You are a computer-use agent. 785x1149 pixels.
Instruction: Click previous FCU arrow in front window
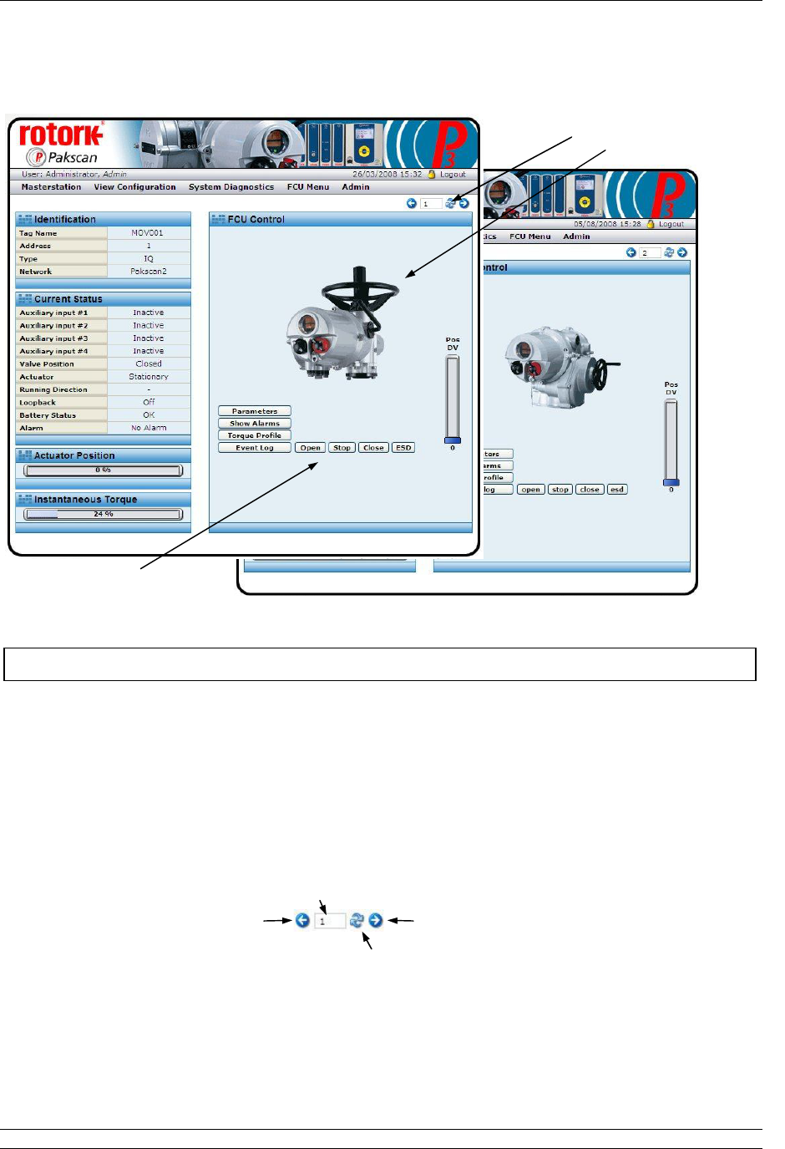[x=412, y=203]
